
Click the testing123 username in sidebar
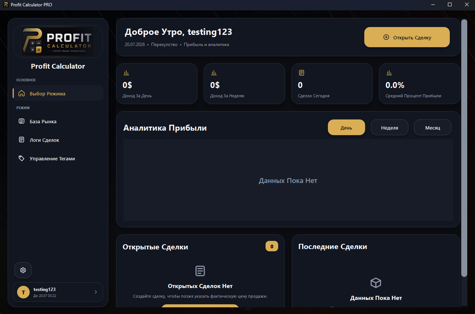(x=45, y=290)
